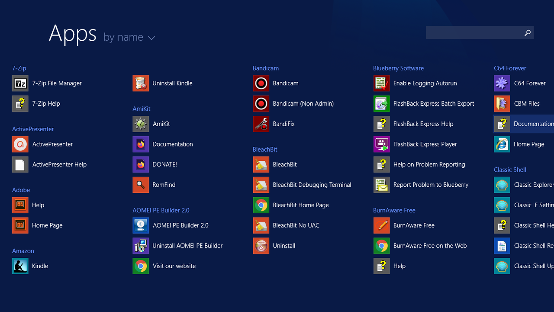Launch the BleachBit No UAC icon
Image resolution: width=554 pixels, height=312 pixels.
(x=261, y=225)
